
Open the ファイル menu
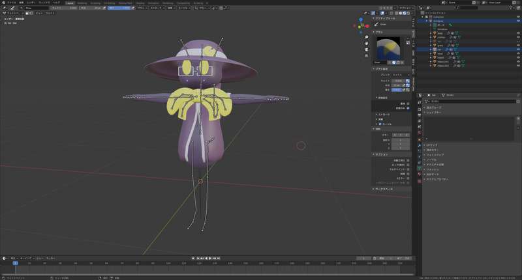11,3
